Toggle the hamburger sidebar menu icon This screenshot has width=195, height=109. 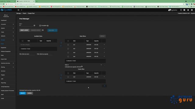coord(18,10)
